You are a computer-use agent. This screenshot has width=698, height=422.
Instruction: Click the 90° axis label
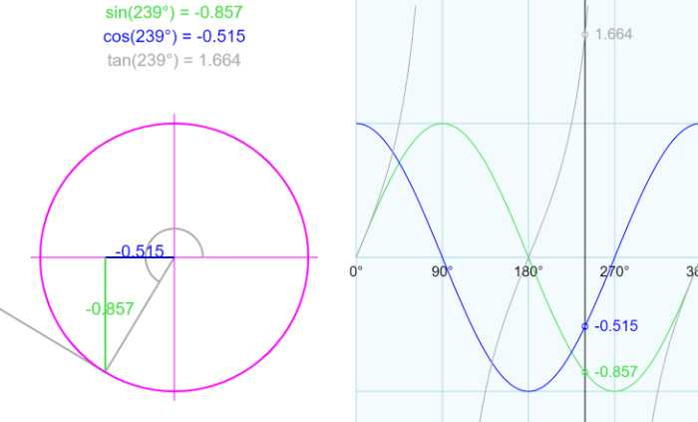[442, 271]
